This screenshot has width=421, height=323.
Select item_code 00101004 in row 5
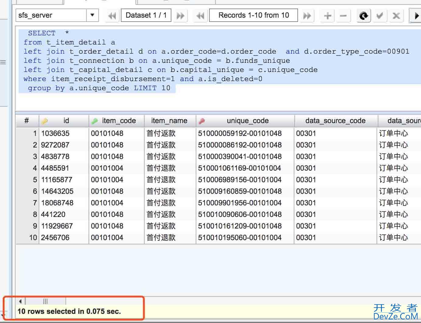pyautogui.click(x=116, y=180)
